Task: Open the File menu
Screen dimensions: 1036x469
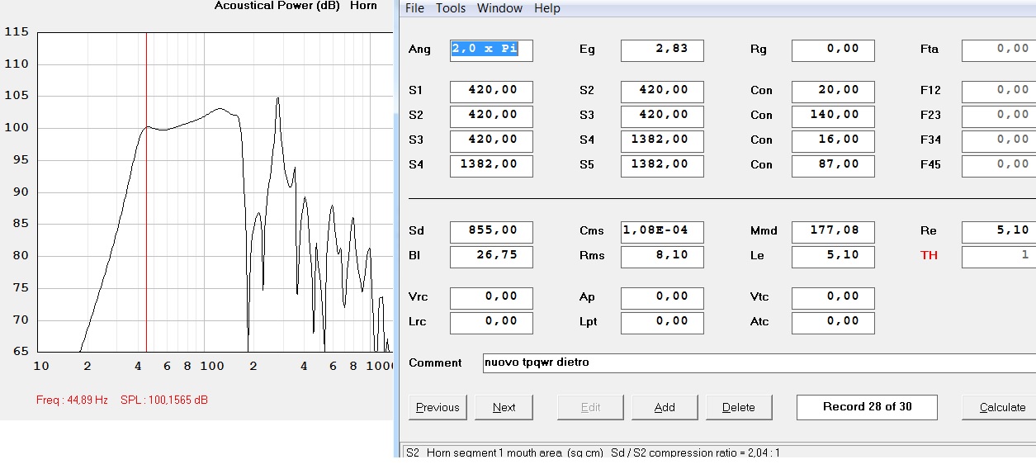Action: click(x=414, y=8)
